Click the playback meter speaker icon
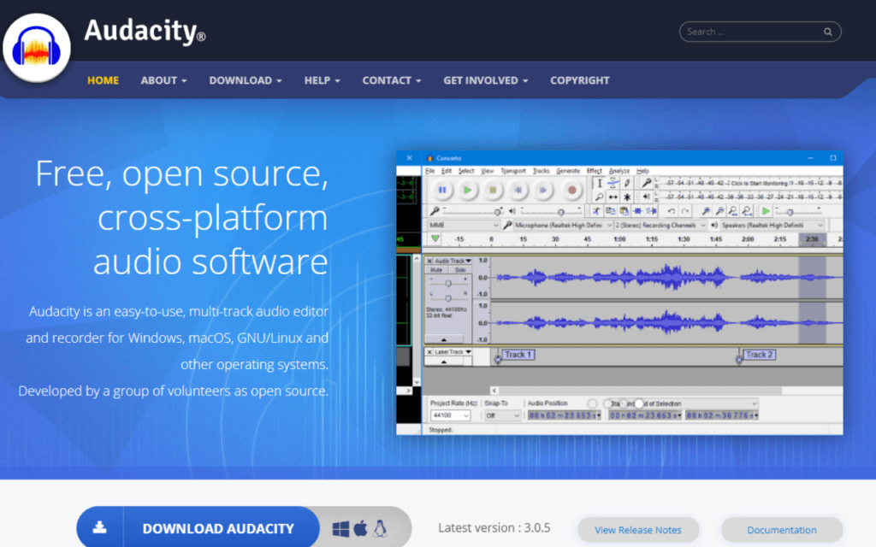Image resolution: width=876 pixels, height=547 pixels. pyautogui.click(x=647, y=197)
